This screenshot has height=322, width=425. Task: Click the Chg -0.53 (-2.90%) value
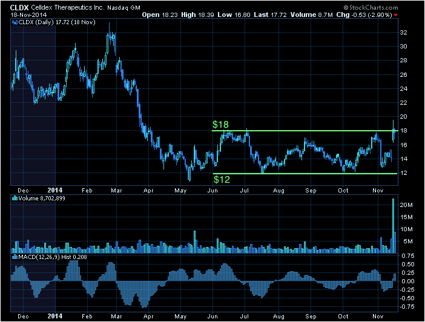[x=364, y=15]
